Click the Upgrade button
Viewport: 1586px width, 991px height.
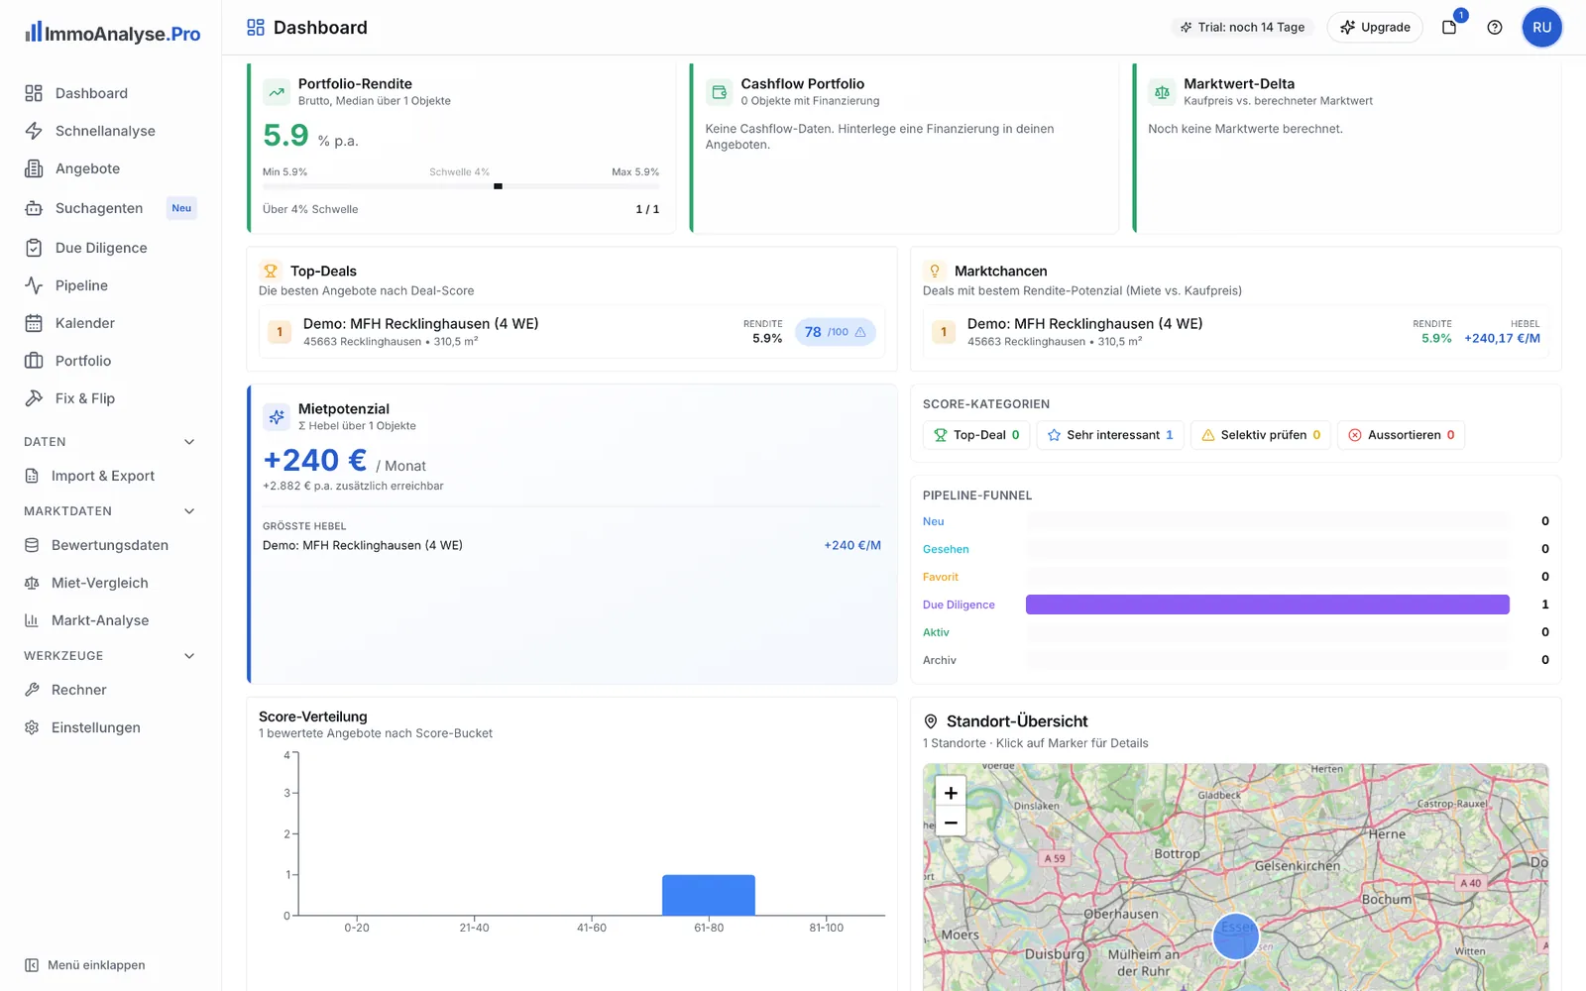pos(1375,27)
